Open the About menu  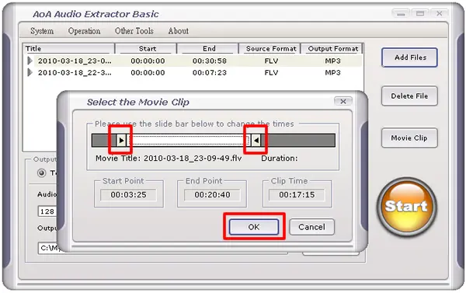pos(179,31)
